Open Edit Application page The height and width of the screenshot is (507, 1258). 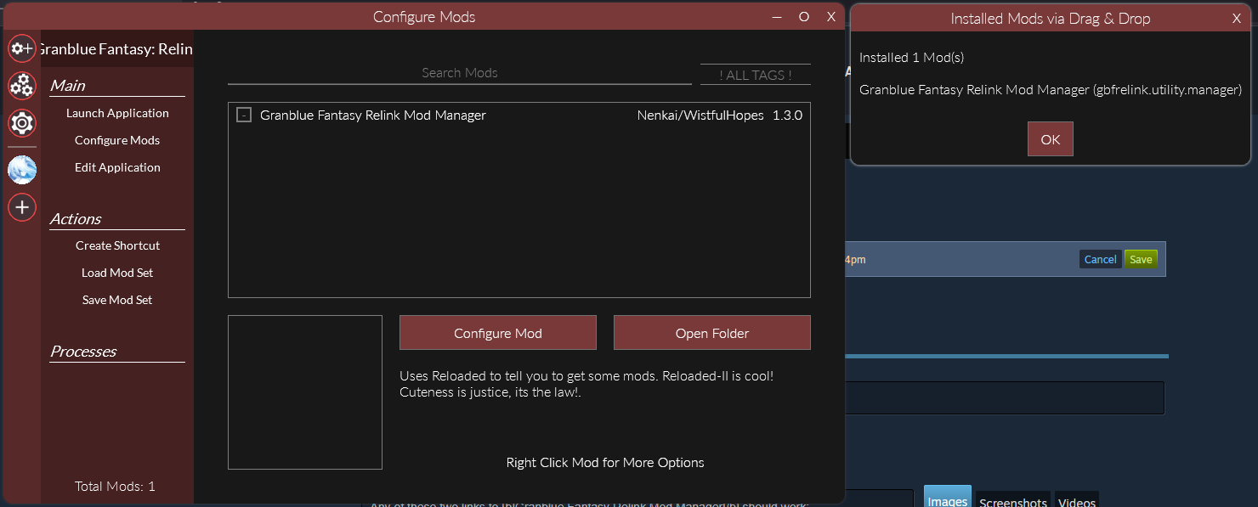pyautogui.click(x=117, y=167)
